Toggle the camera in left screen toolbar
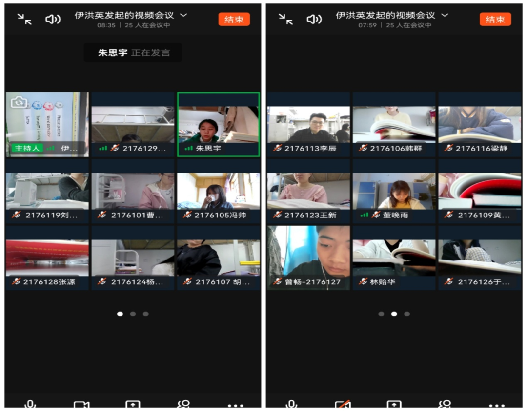The image size is (527, 411). point(81,405)
